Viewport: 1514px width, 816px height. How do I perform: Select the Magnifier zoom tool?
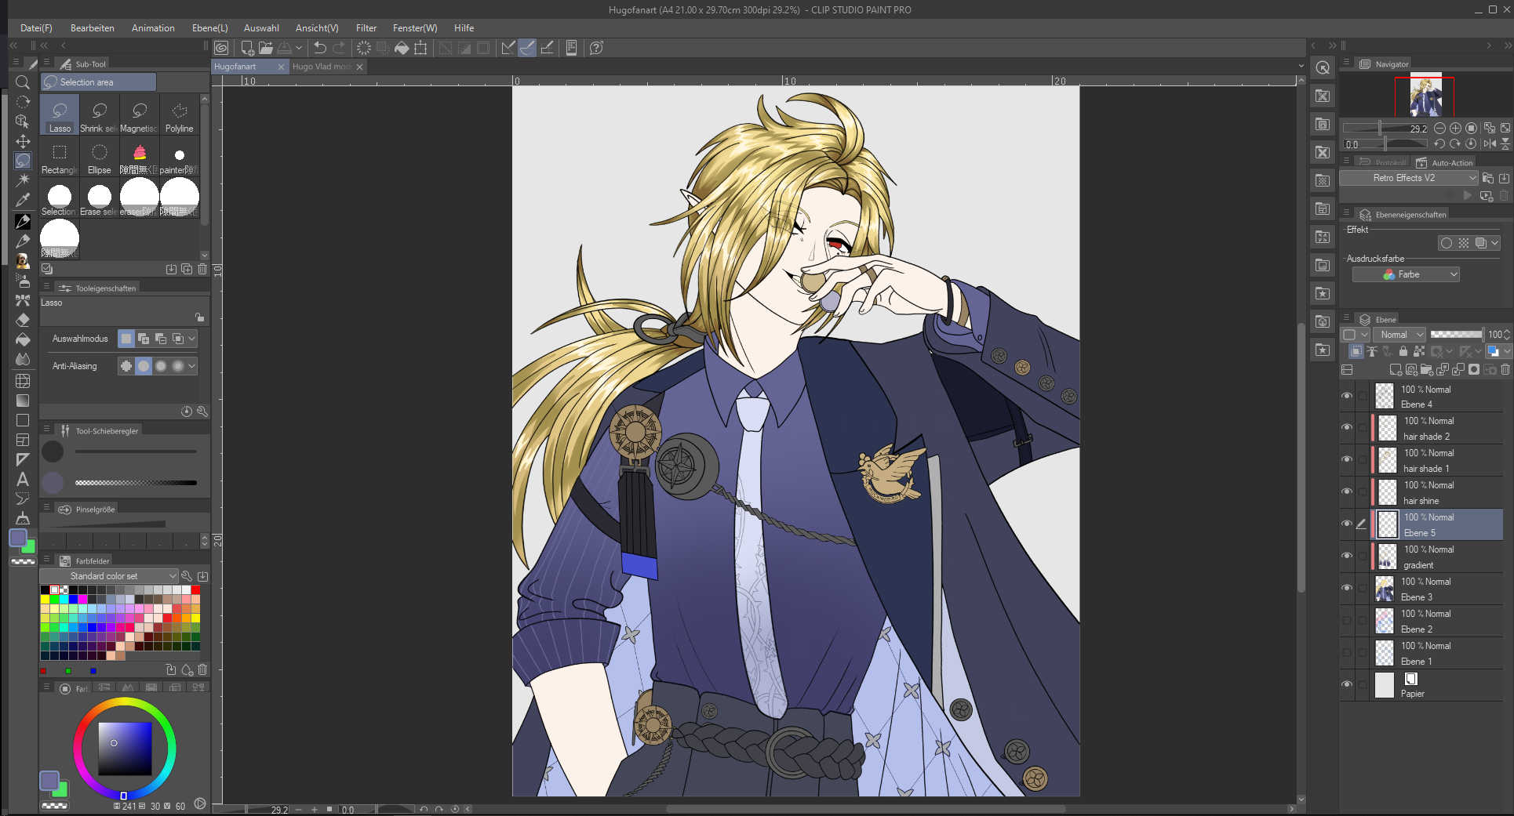[x=23, y=82]
